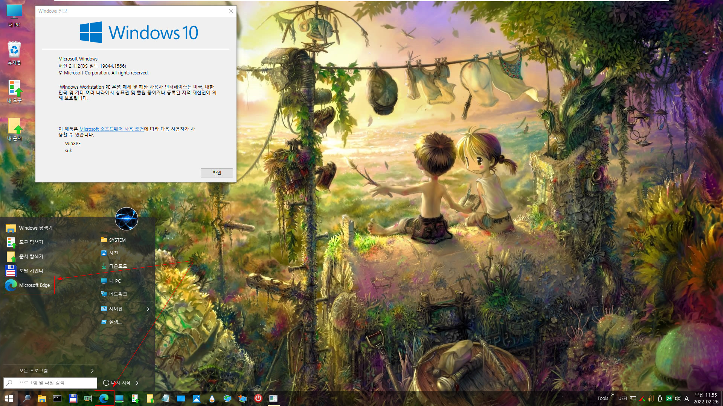This screenshot has height=406, width=723.
Task: Open the 내 도구 desktop icon
Action: tap(14, 91)
